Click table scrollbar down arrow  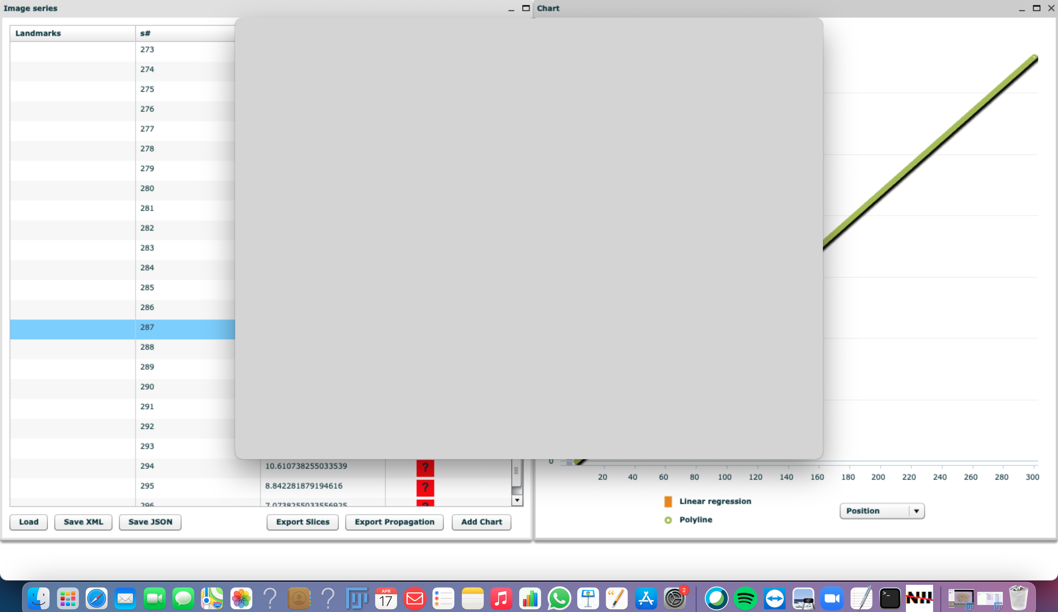tap(517, 500)
